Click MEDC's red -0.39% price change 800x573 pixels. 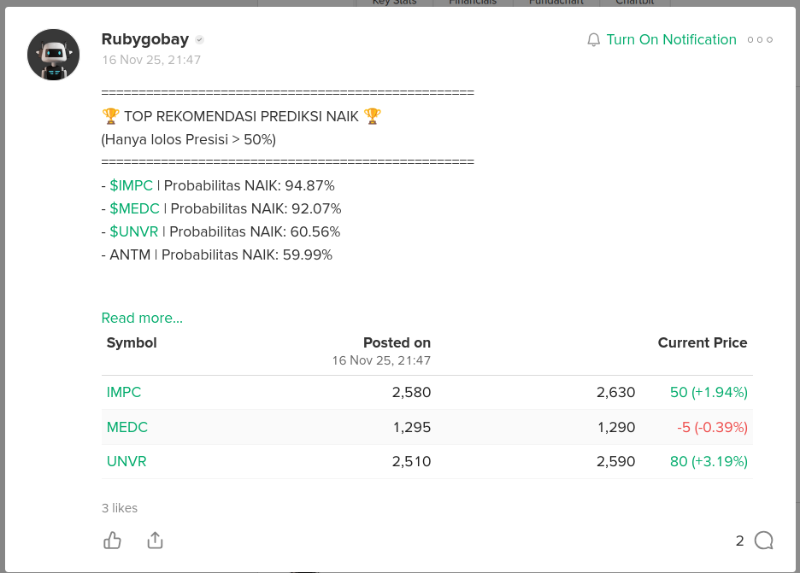712,427
